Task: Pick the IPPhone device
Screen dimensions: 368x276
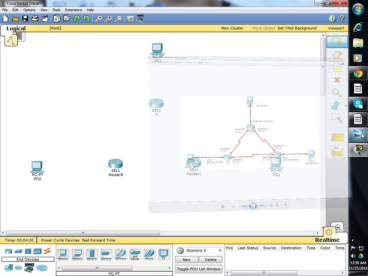Action: pos(121,255)
